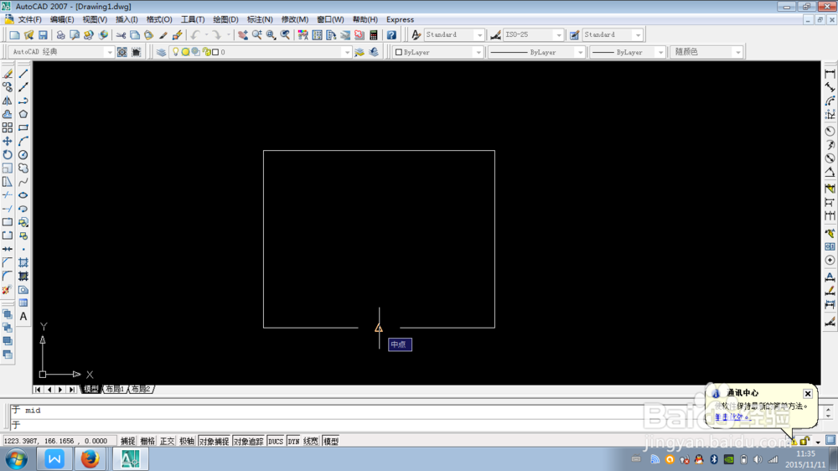
Task: Click the Zoom Window icon
Action: coord(271,34)
